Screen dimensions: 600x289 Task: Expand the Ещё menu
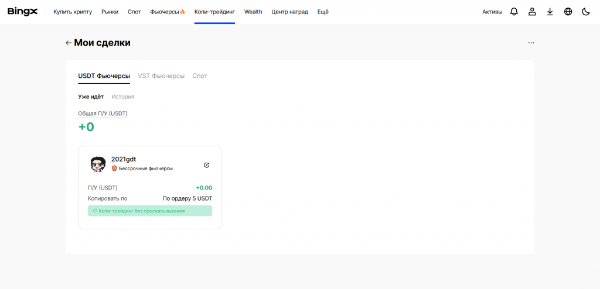323,12
